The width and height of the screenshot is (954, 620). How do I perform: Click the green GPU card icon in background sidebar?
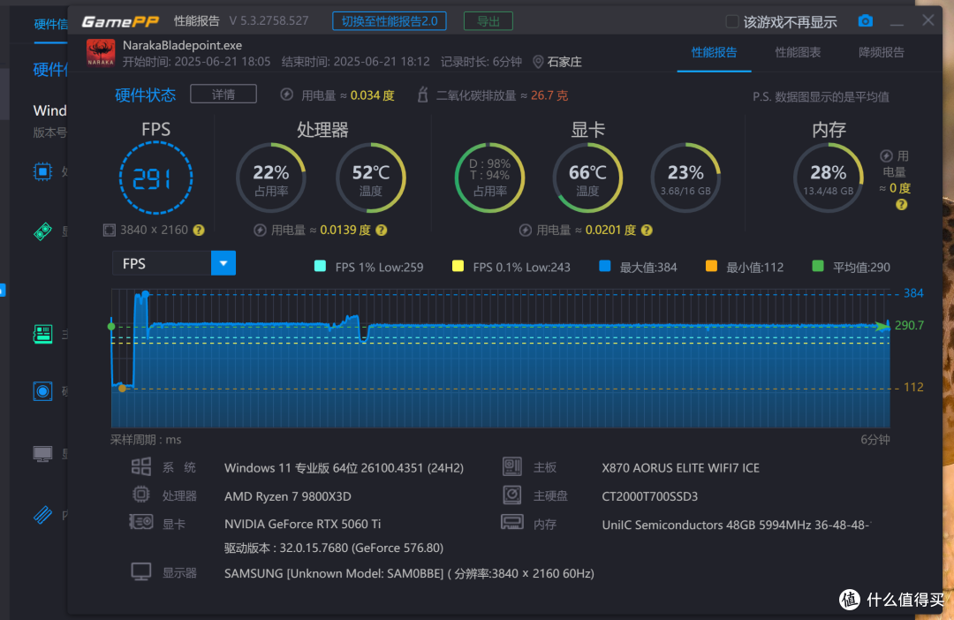click(x=42, y=231)
